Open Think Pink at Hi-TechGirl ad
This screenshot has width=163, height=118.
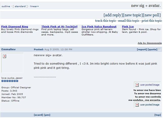pos(59,27)
